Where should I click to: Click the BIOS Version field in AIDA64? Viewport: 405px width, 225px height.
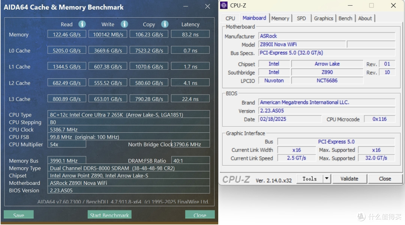[x=129, y=190]
